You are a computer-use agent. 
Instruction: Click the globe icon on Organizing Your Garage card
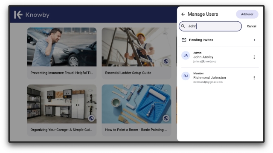pos(91,118)
